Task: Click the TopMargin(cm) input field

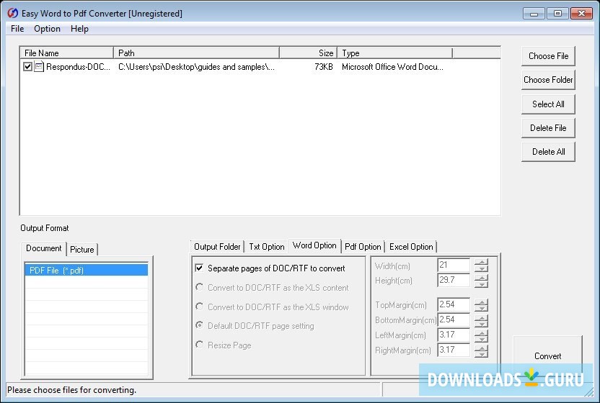Action: tap(454, 305)
